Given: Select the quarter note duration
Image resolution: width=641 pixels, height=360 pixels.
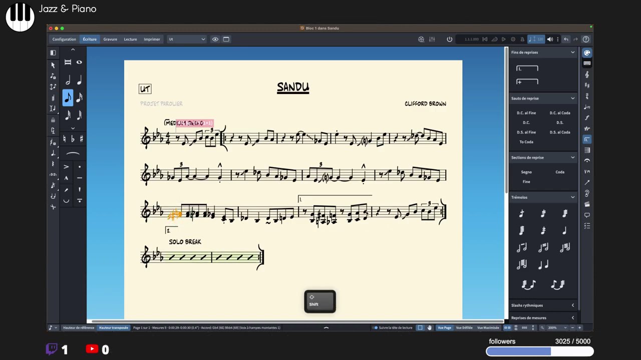Looking at the screenshot, I should 79,81.
